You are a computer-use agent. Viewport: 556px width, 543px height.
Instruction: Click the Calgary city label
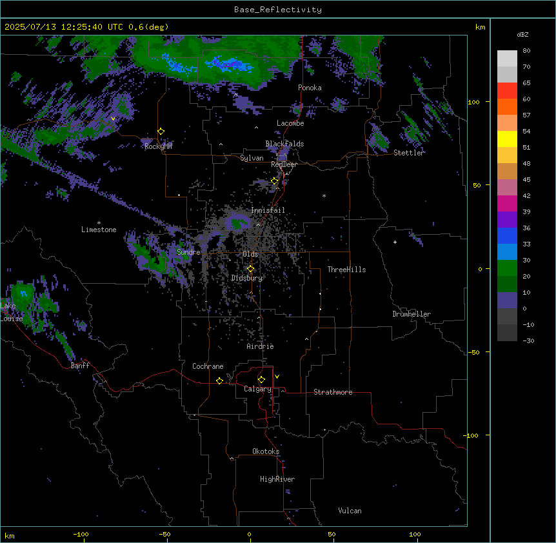(257, 389)
